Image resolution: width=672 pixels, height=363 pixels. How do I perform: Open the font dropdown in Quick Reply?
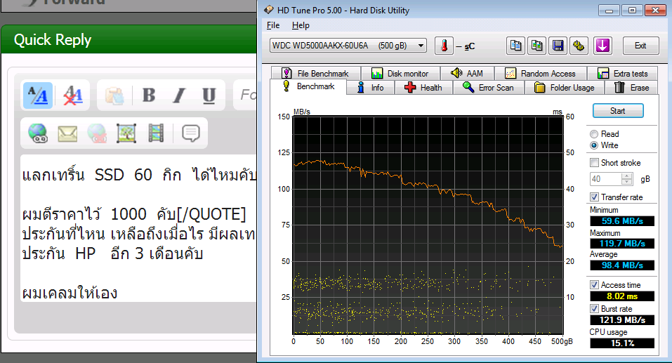click(246, 95)
